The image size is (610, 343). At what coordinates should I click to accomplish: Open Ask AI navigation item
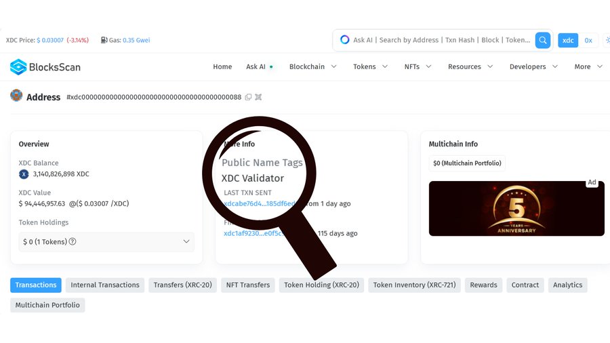(x=259, y=66)
